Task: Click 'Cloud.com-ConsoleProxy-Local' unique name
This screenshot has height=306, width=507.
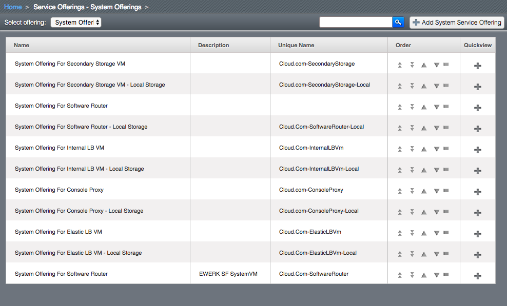Action: click(319, 211)
